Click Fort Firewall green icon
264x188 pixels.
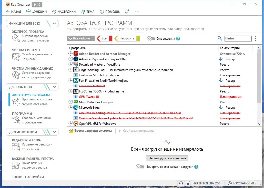pyautogui.click(x=76, y=80)
